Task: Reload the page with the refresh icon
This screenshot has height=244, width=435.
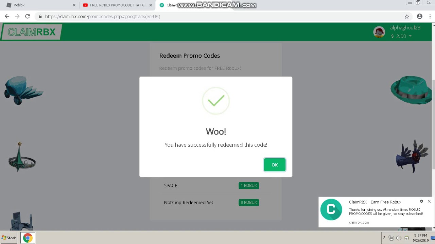Action: (28, 16)
